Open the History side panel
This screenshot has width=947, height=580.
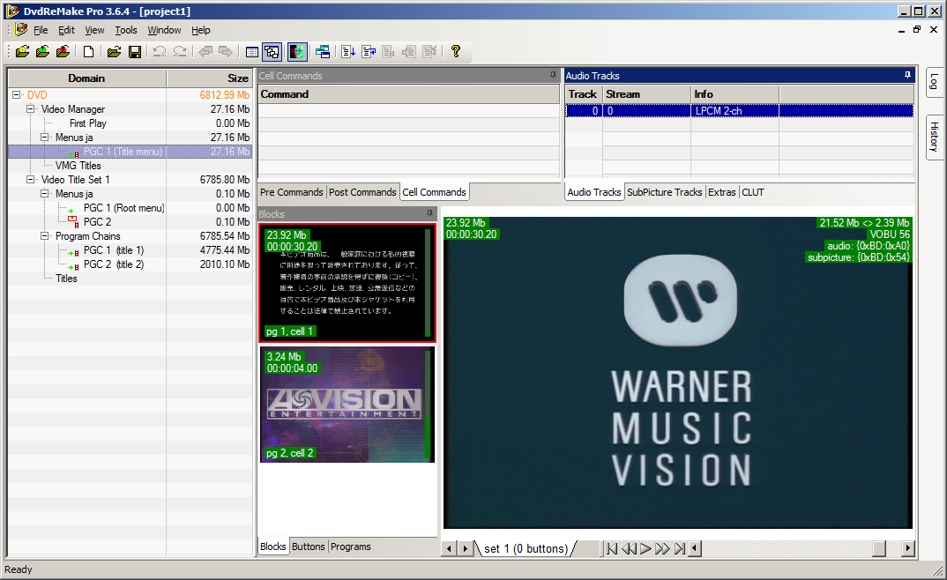click(x=934, y=137)
